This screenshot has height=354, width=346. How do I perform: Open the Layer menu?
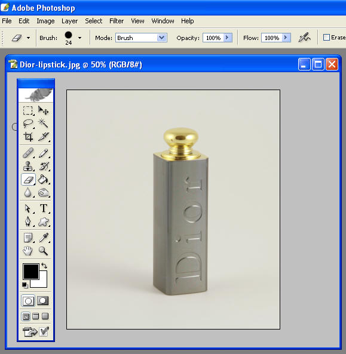[69, 21]
